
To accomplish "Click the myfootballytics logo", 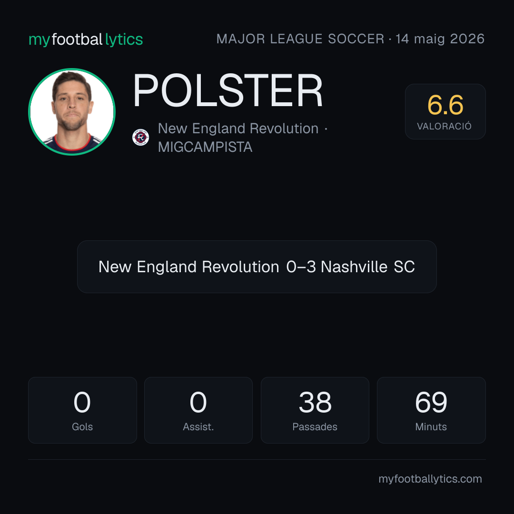I will pyautogui.click(x=86, y=40).
